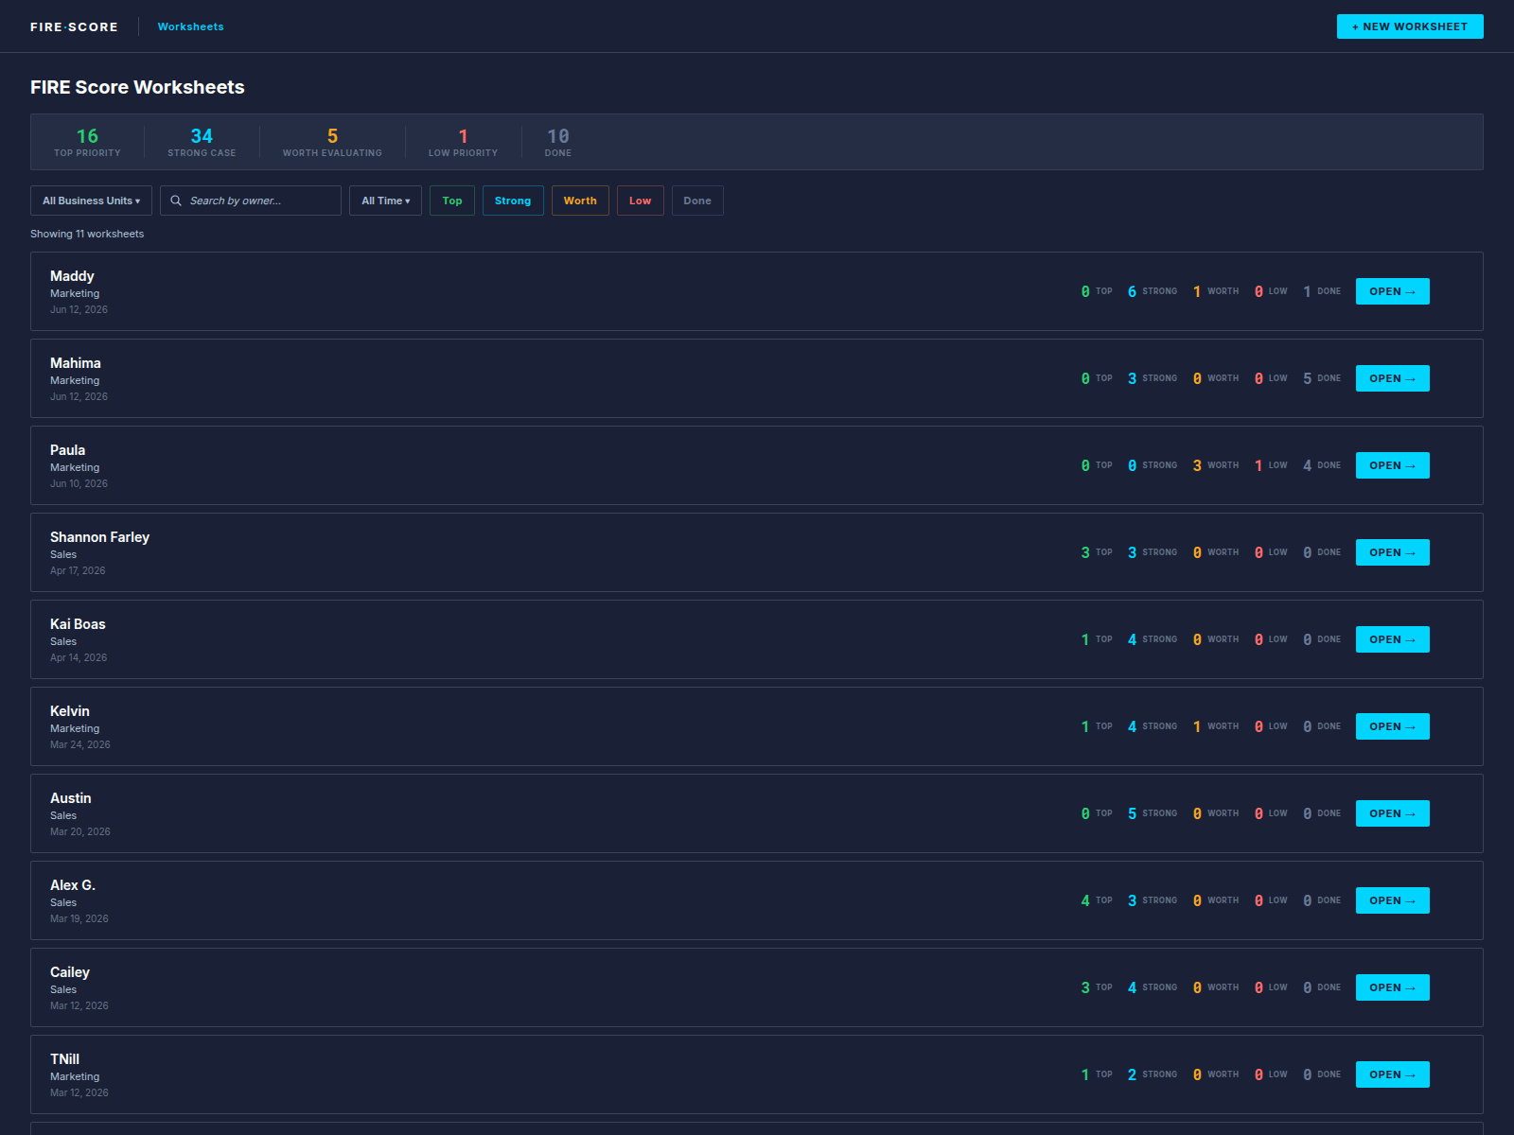Select the Maddy owner name
Screen dimensions: 1514x1135
tap(72, 276)
